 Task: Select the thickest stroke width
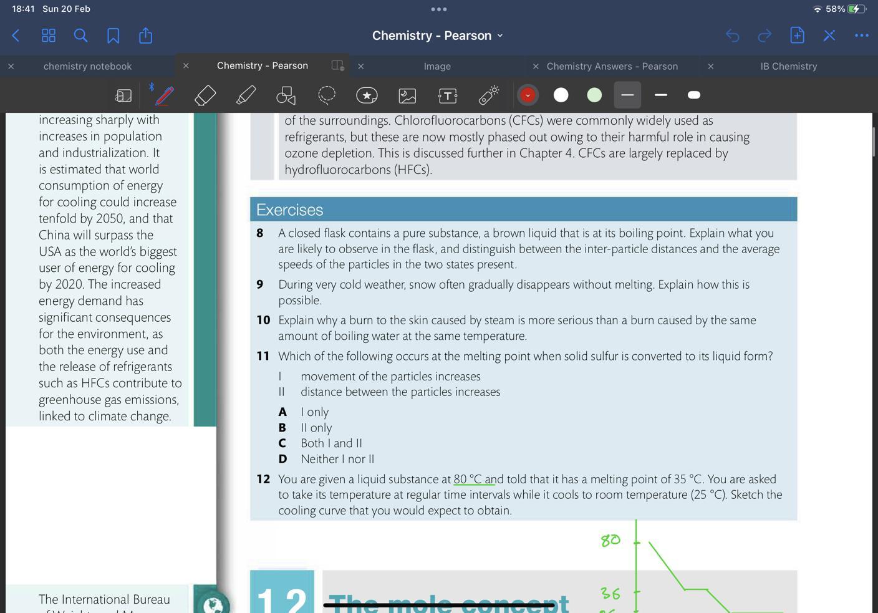(694, 95)
